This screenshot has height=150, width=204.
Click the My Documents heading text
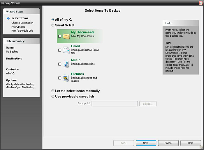click(x=82, y=32)
